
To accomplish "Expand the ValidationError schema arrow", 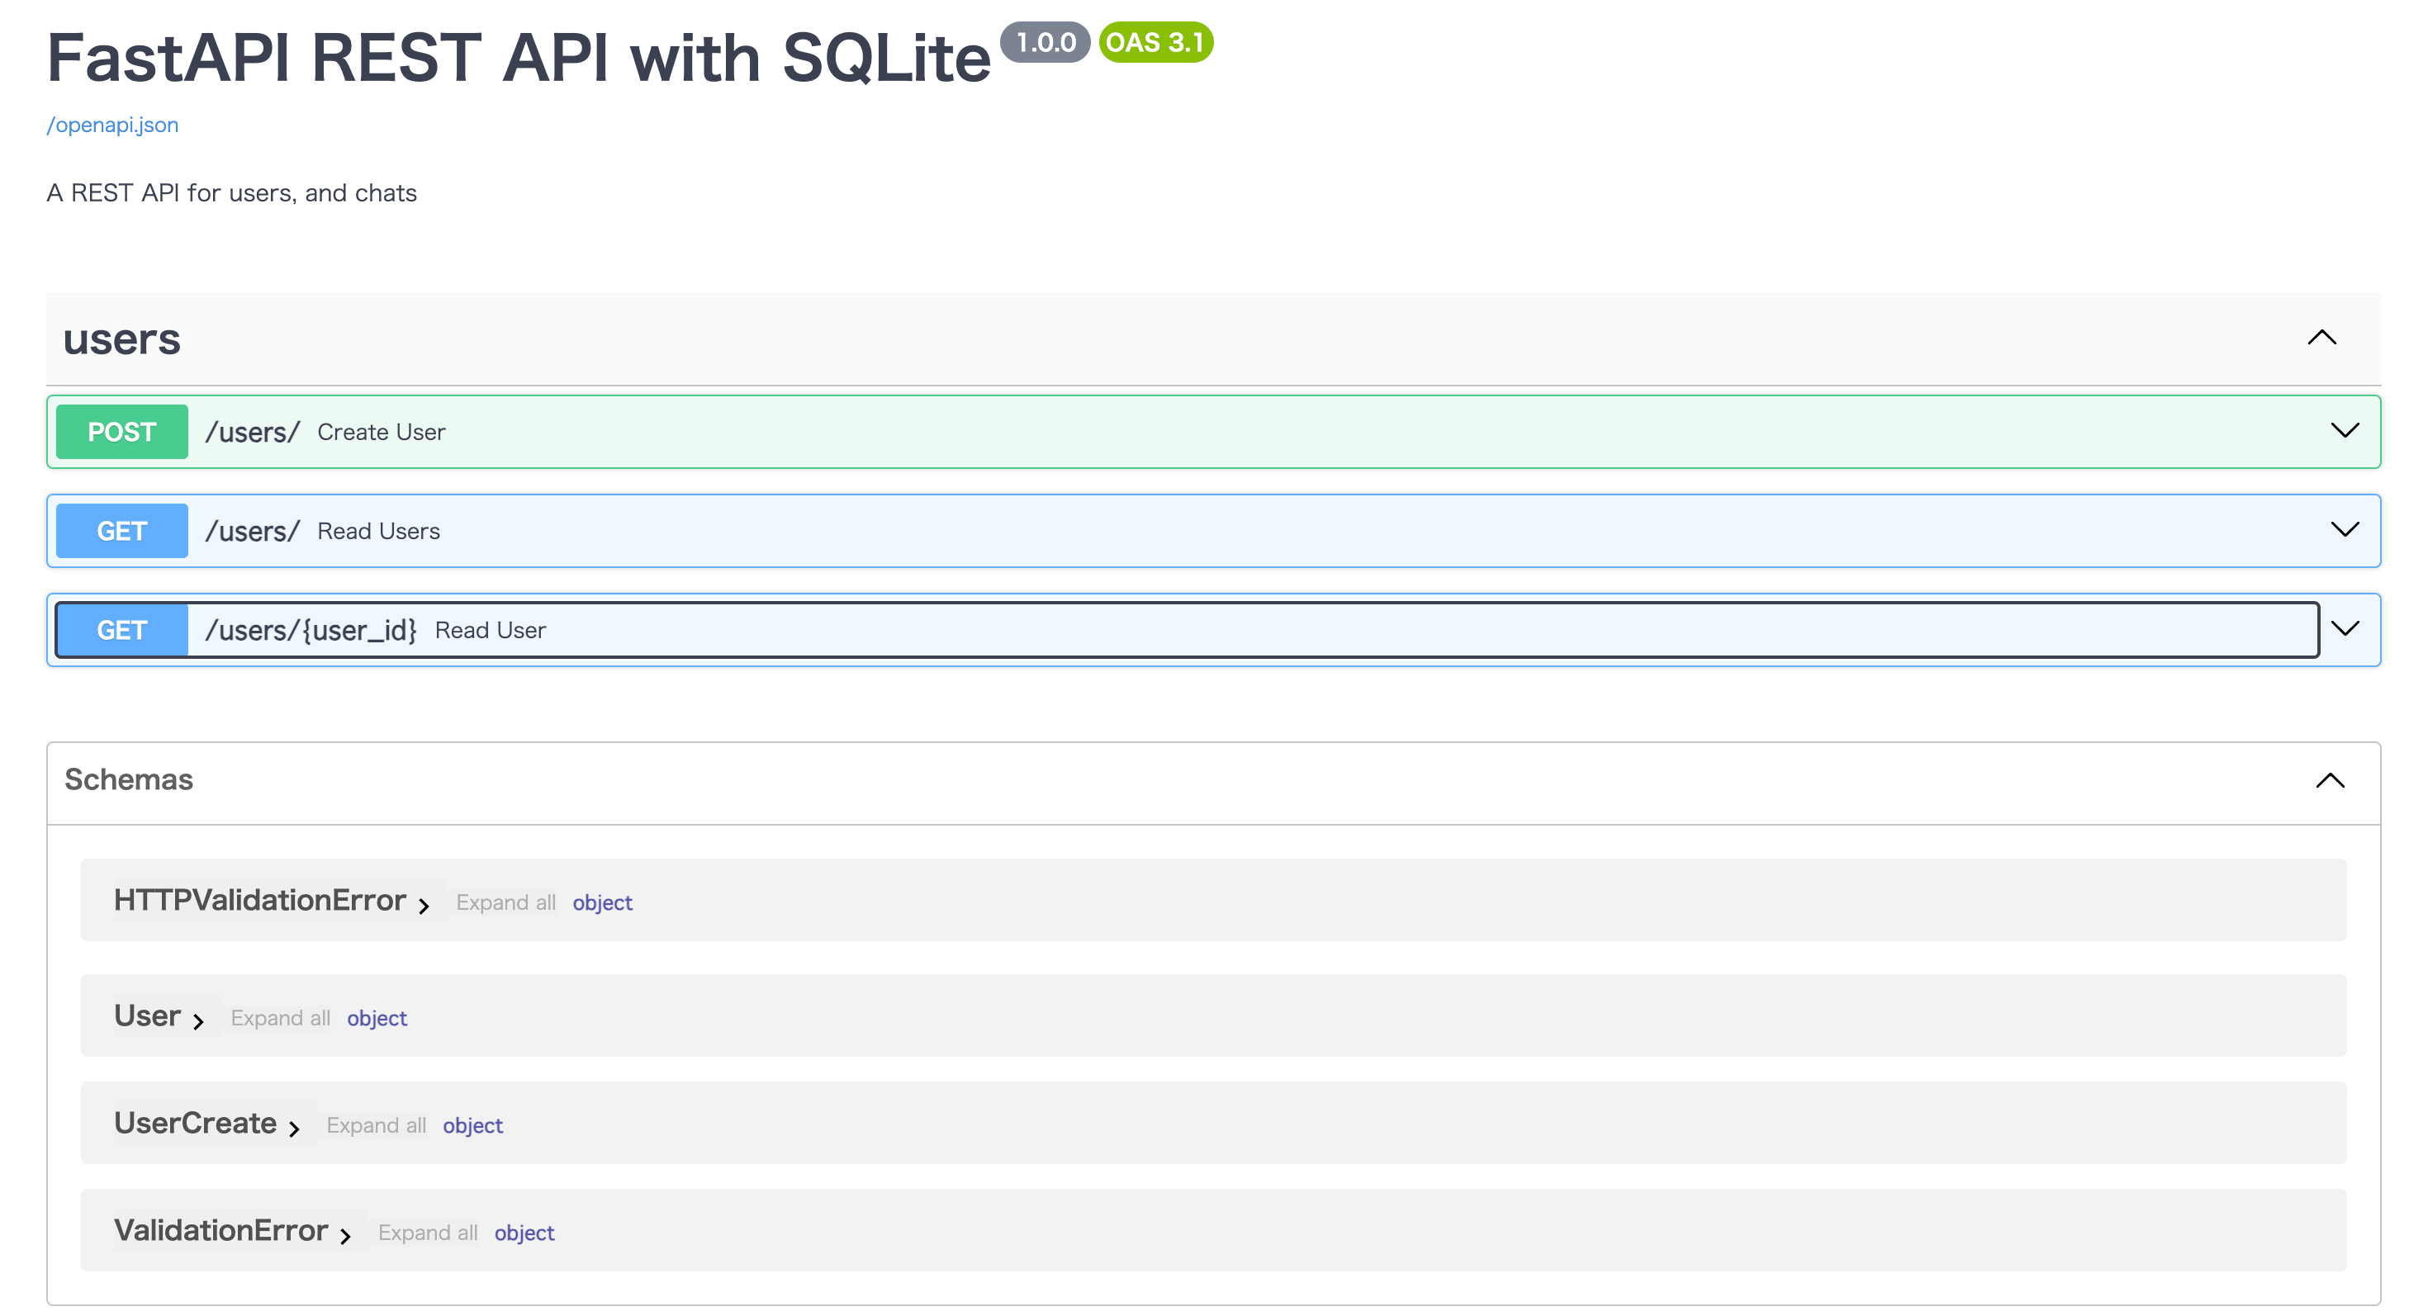I will [347, 1235].
